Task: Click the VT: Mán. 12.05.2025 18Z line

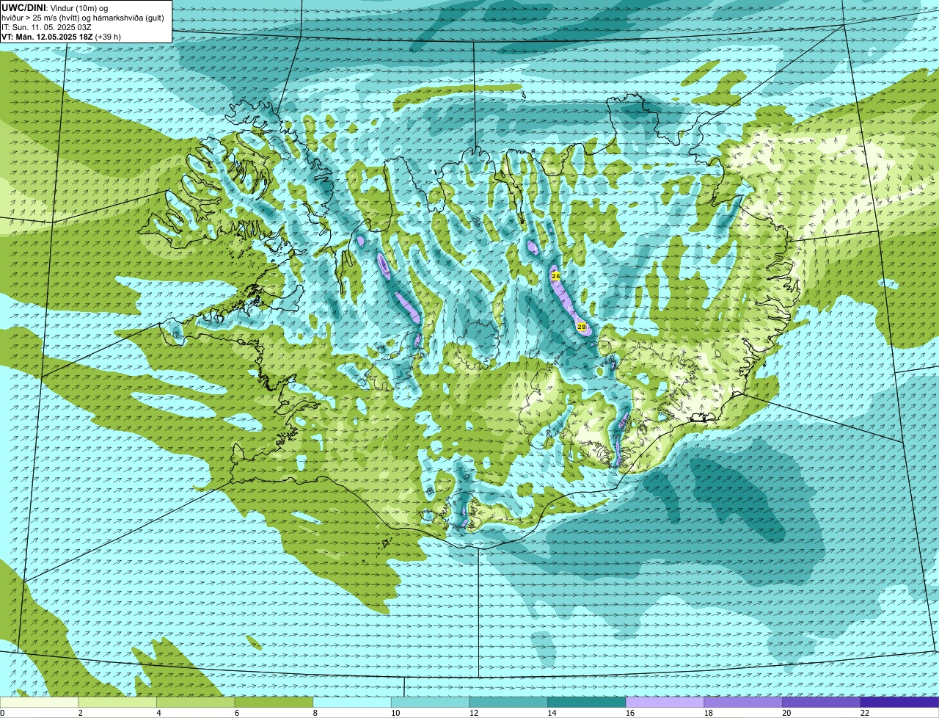Action: (x=62, y=37)
